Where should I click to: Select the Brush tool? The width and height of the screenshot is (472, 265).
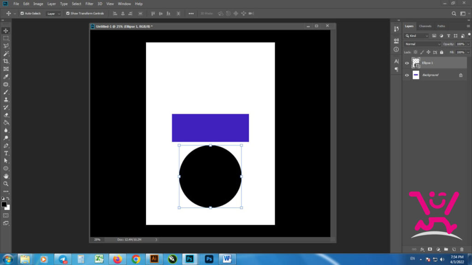tap(6, 92)
